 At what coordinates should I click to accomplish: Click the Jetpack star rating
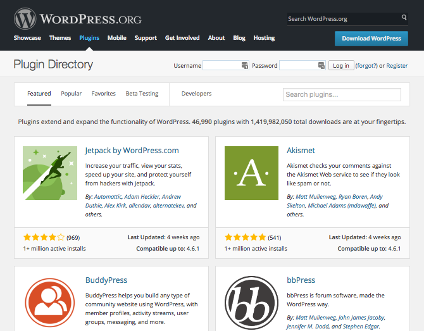tap(44, 237)
